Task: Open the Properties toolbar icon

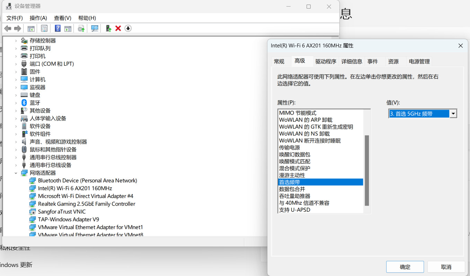Action: pyautogui.click(x=44, y=28)
